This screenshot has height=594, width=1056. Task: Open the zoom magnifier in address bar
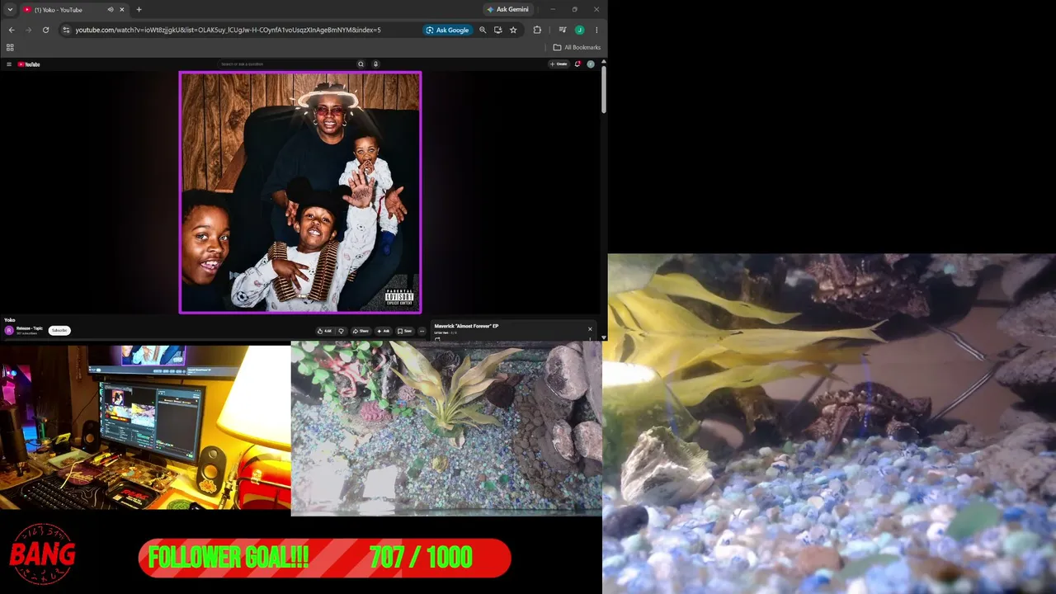click(483, 30)
